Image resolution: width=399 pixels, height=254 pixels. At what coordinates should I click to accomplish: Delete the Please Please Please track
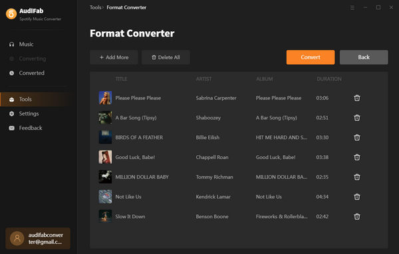(357, 98)
